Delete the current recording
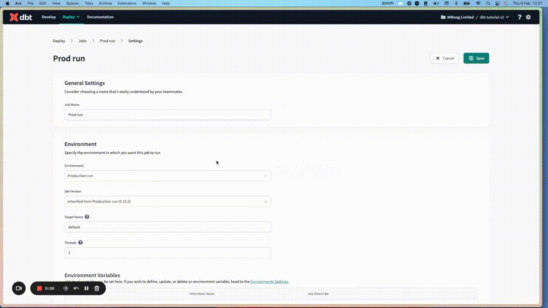This screenshot has height=308, width=548. (96, 288)
